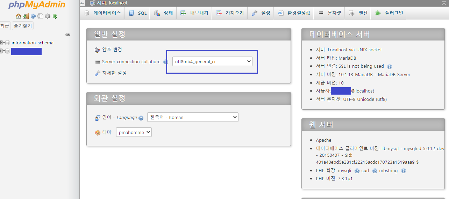Open the Server connection collation dropdown

212,61
